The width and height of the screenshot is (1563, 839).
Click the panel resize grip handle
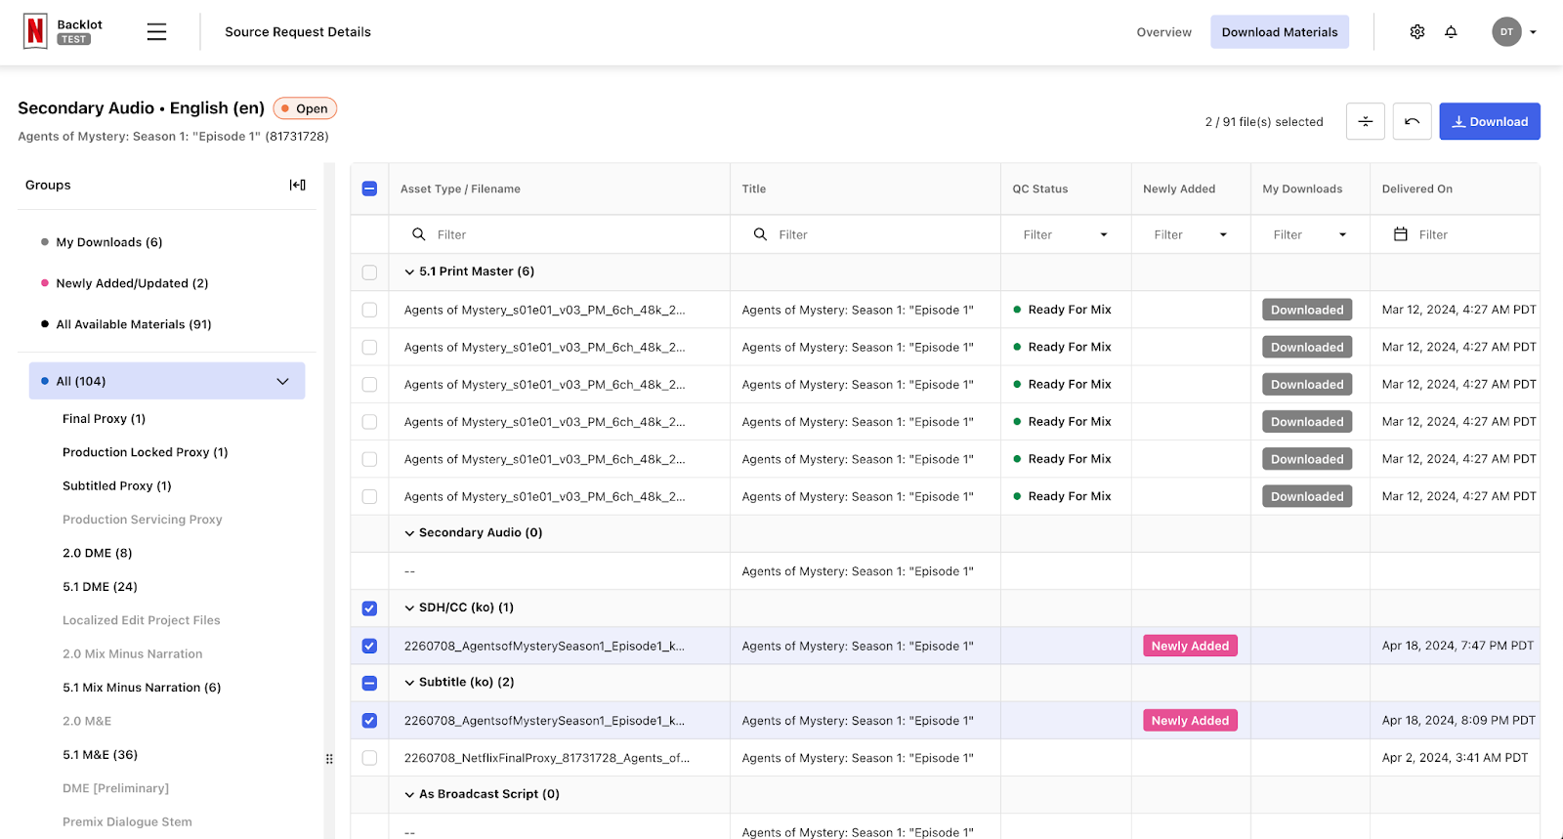point(329,759)
